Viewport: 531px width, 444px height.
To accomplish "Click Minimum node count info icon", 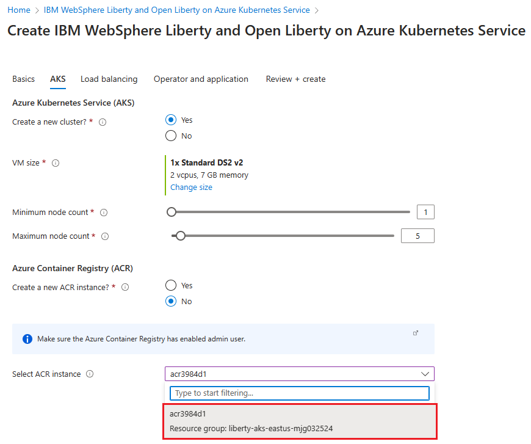I will (104, 213).
